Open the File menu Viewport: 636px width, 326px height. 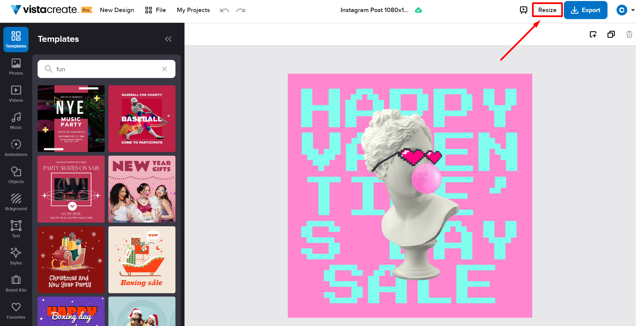pyautogui.click(x=156, y=10)
